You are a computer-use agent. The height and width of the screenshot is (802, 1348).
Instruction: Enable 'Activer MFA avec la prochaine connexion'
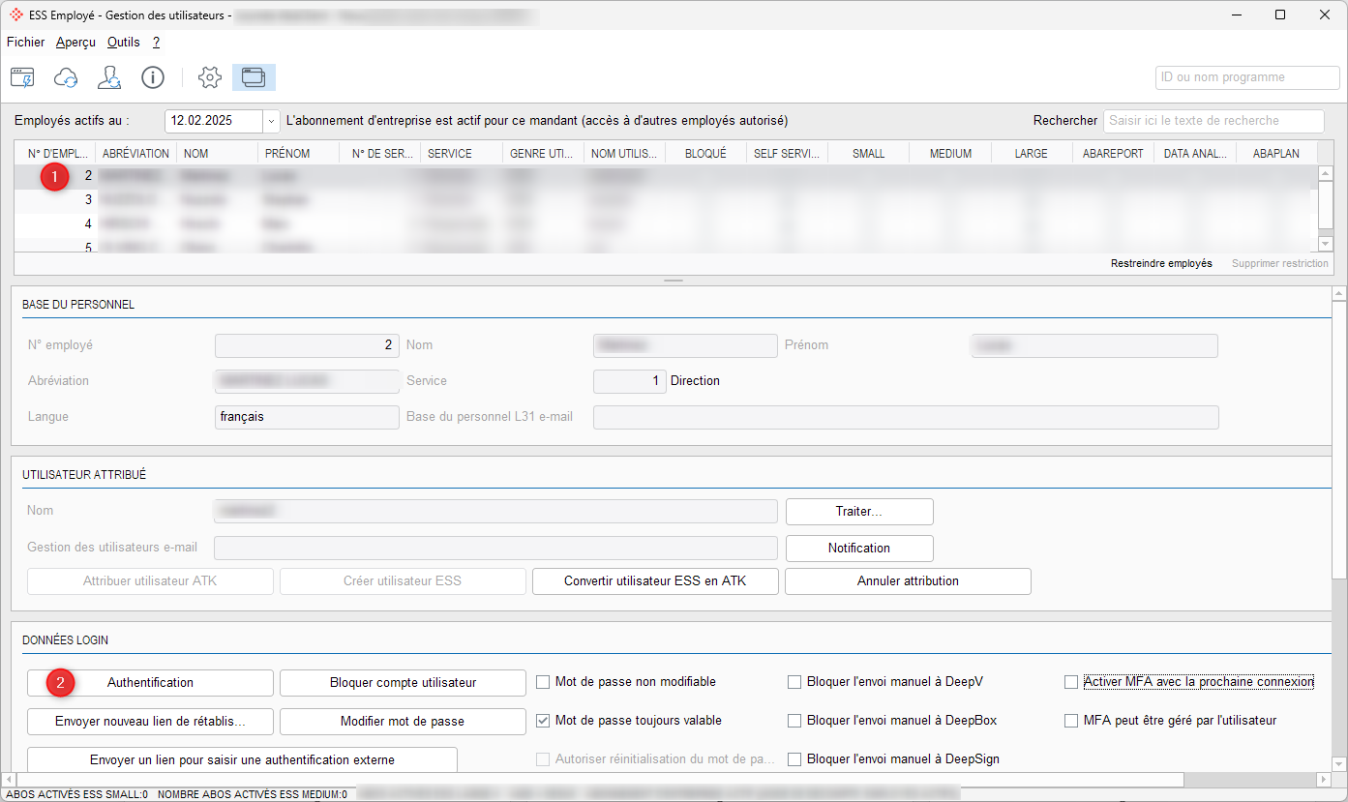point(1071,682)
